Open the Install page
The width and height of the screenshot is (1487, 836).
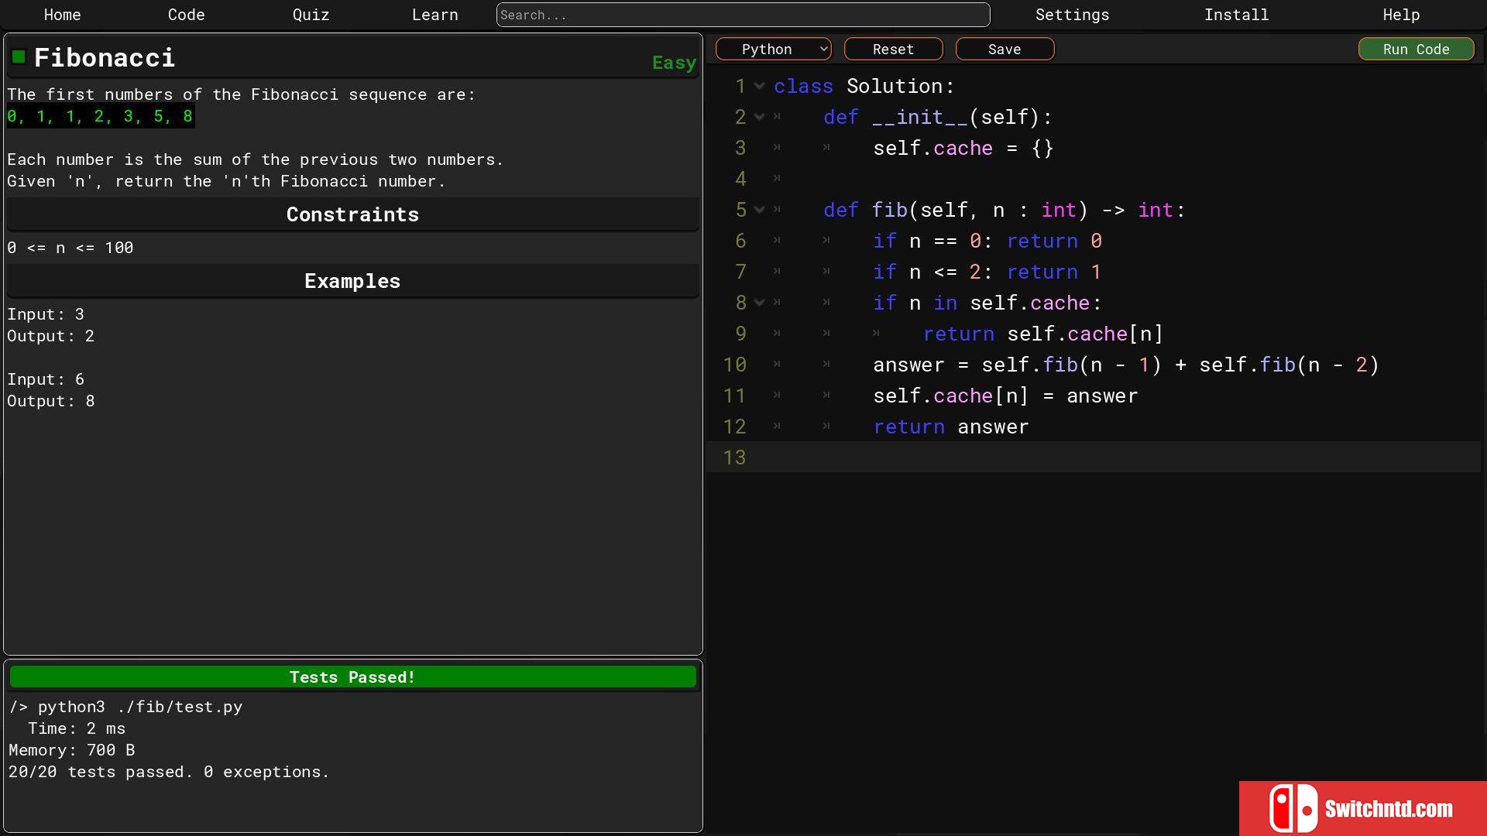point(1236,15)
